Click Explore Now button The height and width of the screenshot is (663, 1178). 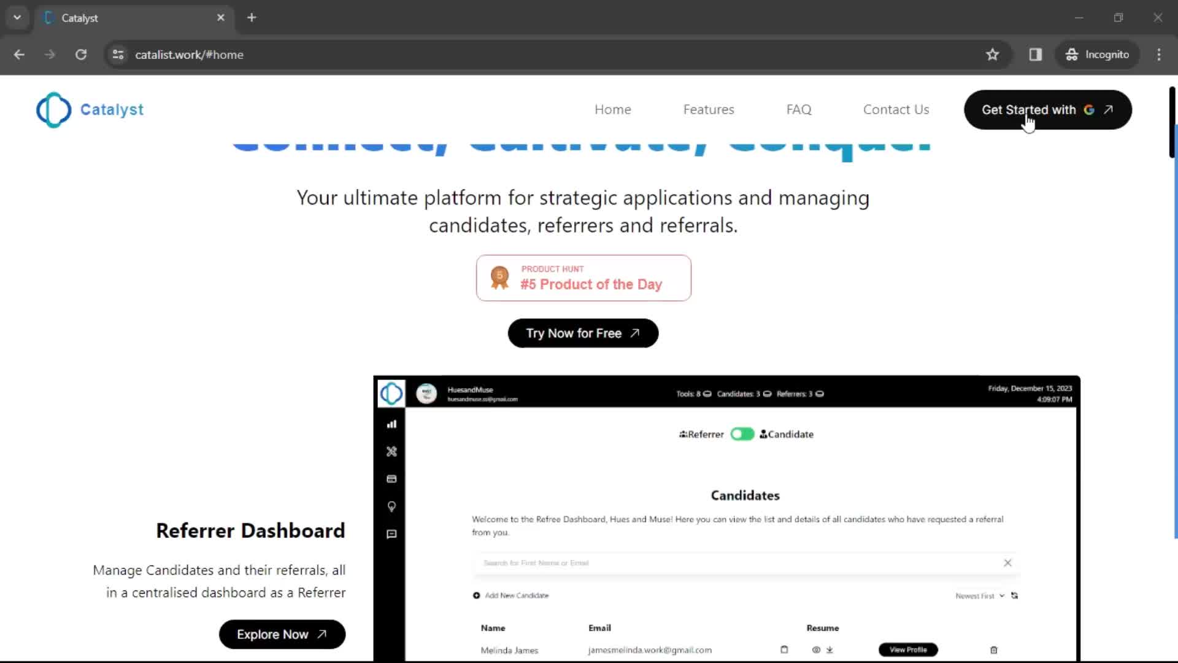coord(282,634)
